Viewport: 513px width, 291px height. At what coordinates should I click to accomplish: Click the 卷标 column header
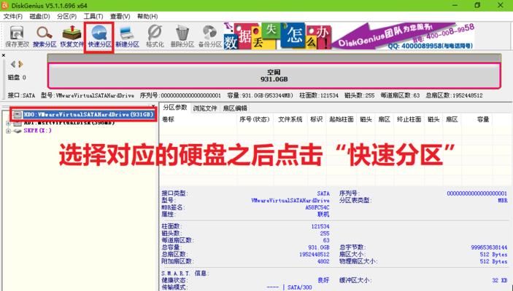(168, 119)
